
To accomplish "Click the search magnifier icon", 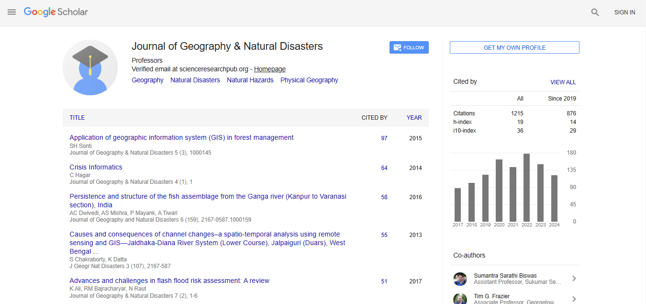I will point(595,12).
